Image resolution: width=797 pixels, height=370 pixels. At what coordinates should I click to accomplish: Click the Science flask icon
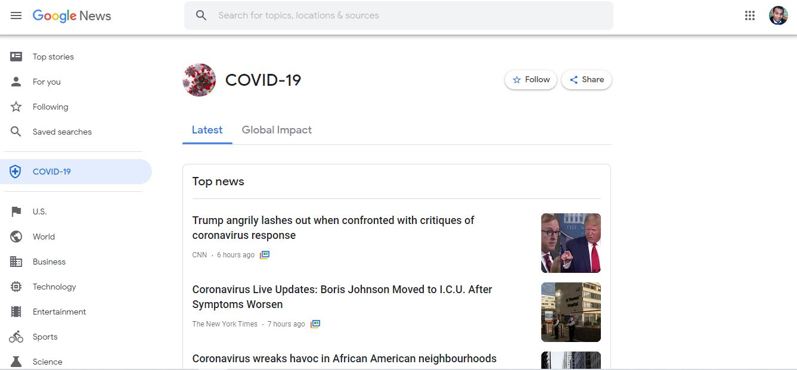16,362
